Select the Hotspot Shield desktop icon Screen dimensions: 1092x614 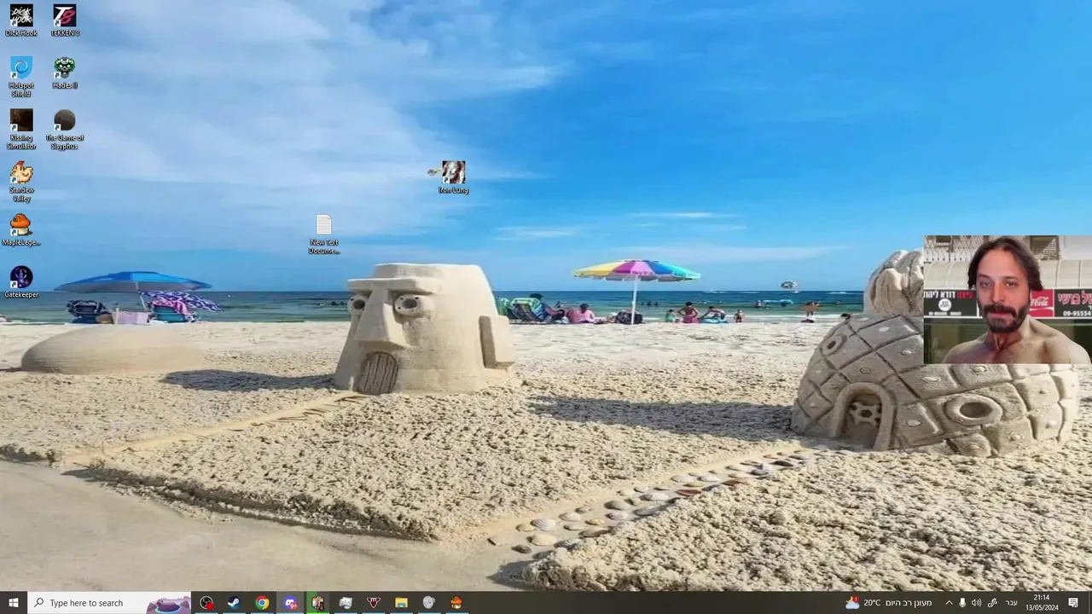pos(21,77)
